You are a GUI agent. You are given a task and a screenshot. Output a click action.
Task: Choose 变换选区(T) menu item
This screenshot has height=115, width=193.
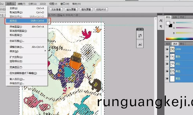click(27, 67)
